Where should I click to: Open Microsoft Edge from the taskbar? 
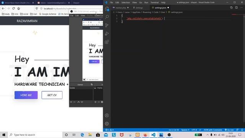[x=82, y=135]
